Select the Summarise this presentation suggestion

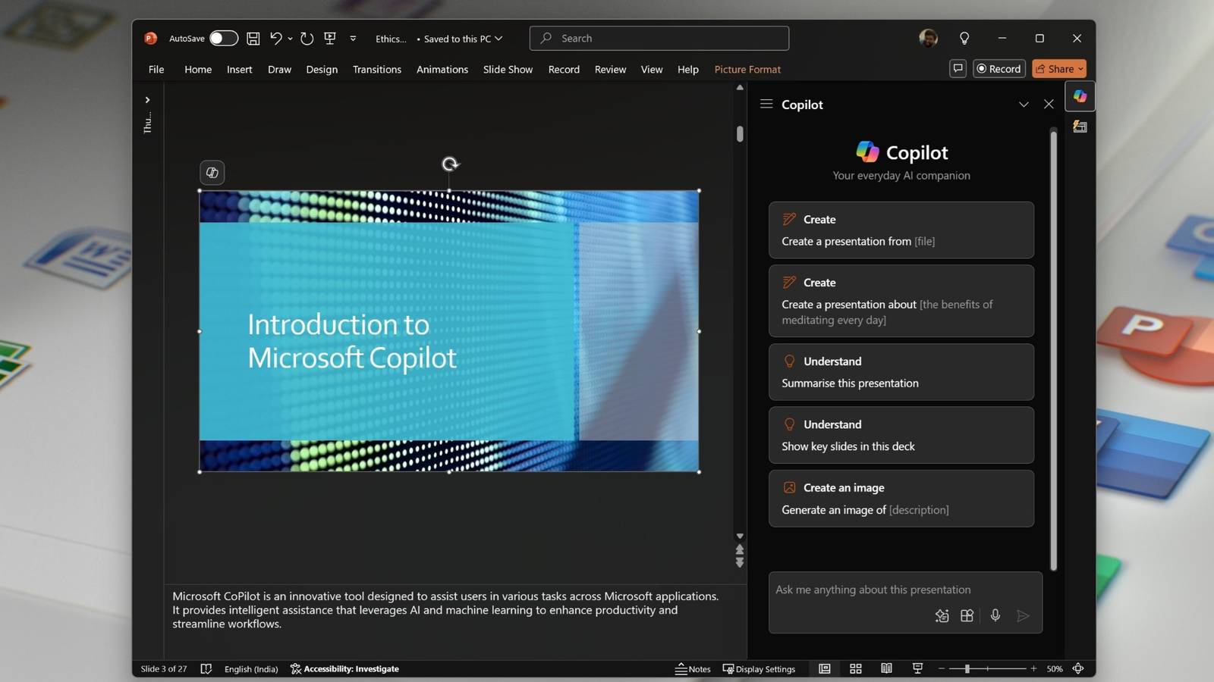pyautogui.click(x=901, y=372)
